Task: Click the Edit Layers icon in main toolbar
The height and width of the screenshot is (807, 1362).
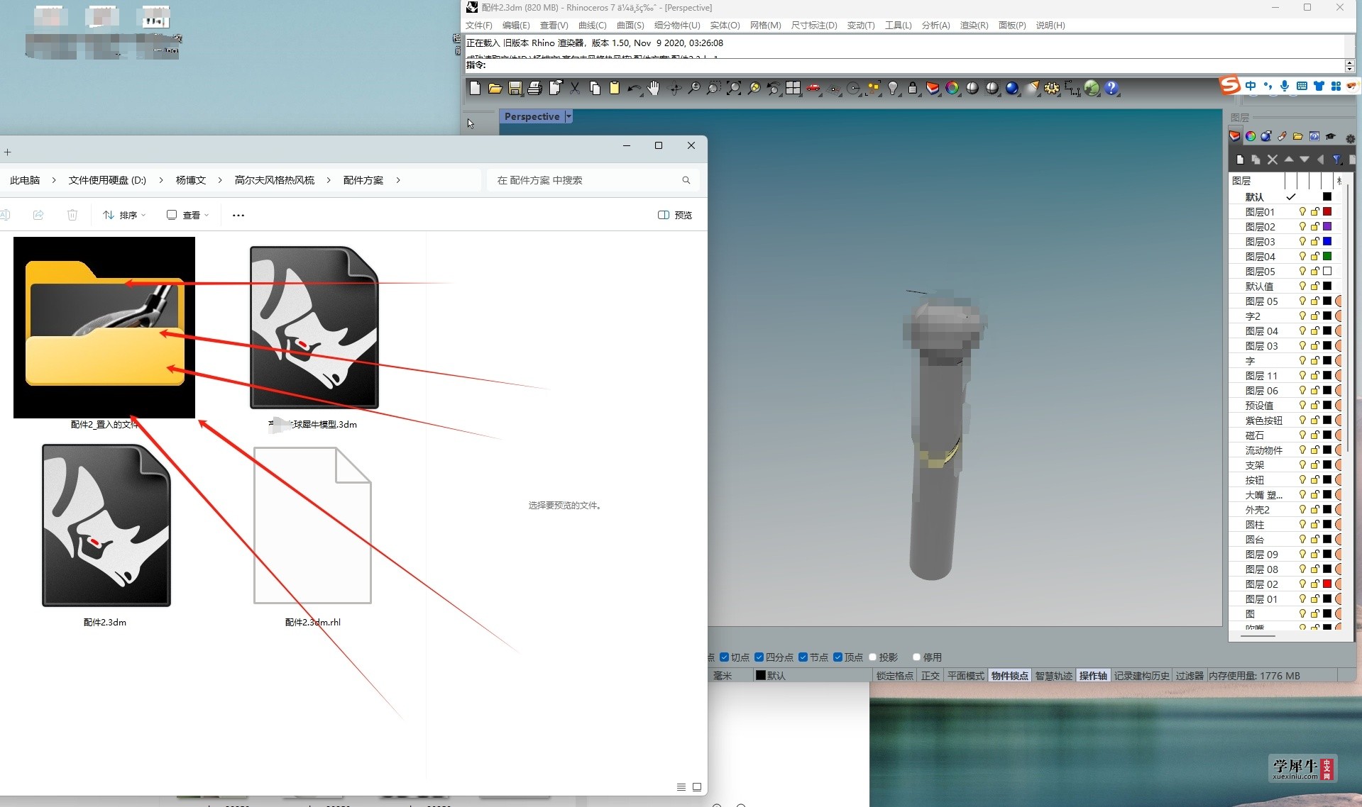Action: (x=933, y=88)
